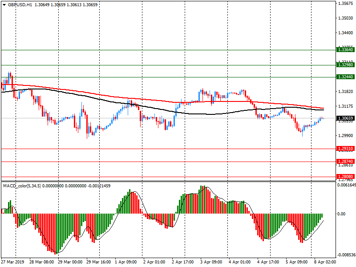Select the 3 Apr 09:00 time marker

point(212,263)
